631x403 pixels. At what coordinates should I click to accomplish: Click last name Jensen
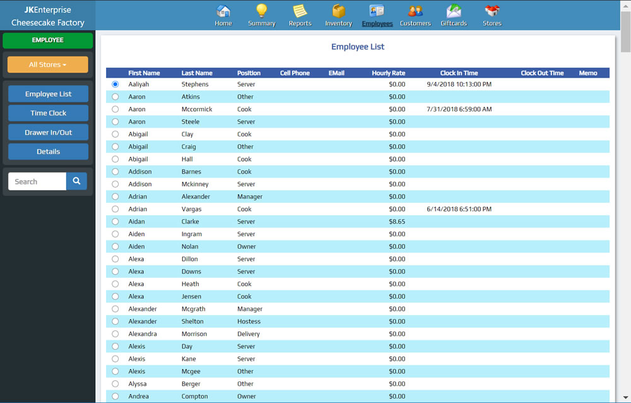click(x=191, y=297)
